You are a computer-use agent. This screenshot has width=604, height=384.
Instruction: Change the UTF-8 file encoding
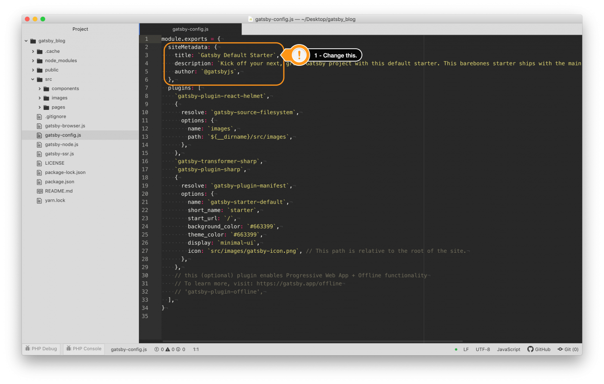click(x=483, y=349)
